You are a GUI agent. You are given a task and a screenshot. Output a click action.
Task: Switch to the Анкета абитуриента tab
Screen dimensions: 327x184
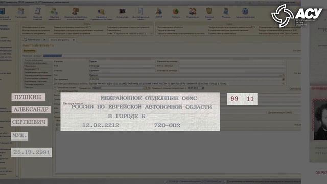pos(60,40)
